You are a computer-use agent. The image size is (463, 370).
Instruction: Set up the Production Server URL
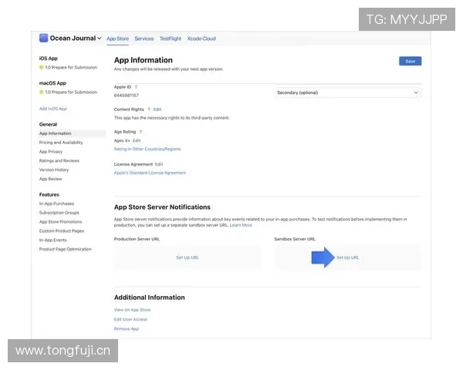click(187, 257)
